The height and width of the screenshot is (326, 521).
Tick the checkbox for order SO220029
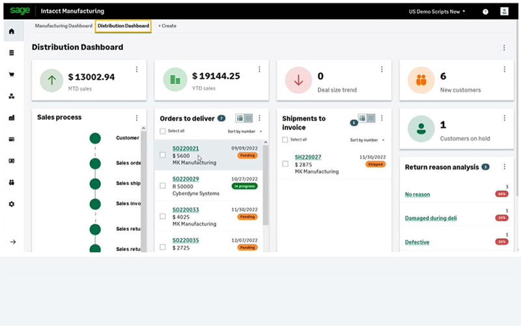pos(162,186)
